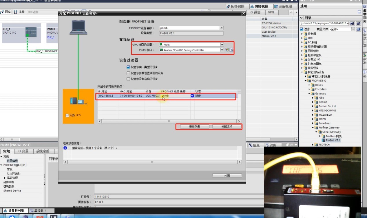The image size is (367, 218).
Task: Click the shield icon next to PG/PC 接口
Action: pyautogui.click(x=227, y=50)
